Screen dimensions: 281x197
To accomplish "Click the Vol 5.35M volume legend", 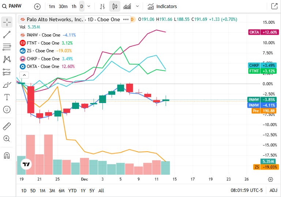I will [x=30, y=27].
